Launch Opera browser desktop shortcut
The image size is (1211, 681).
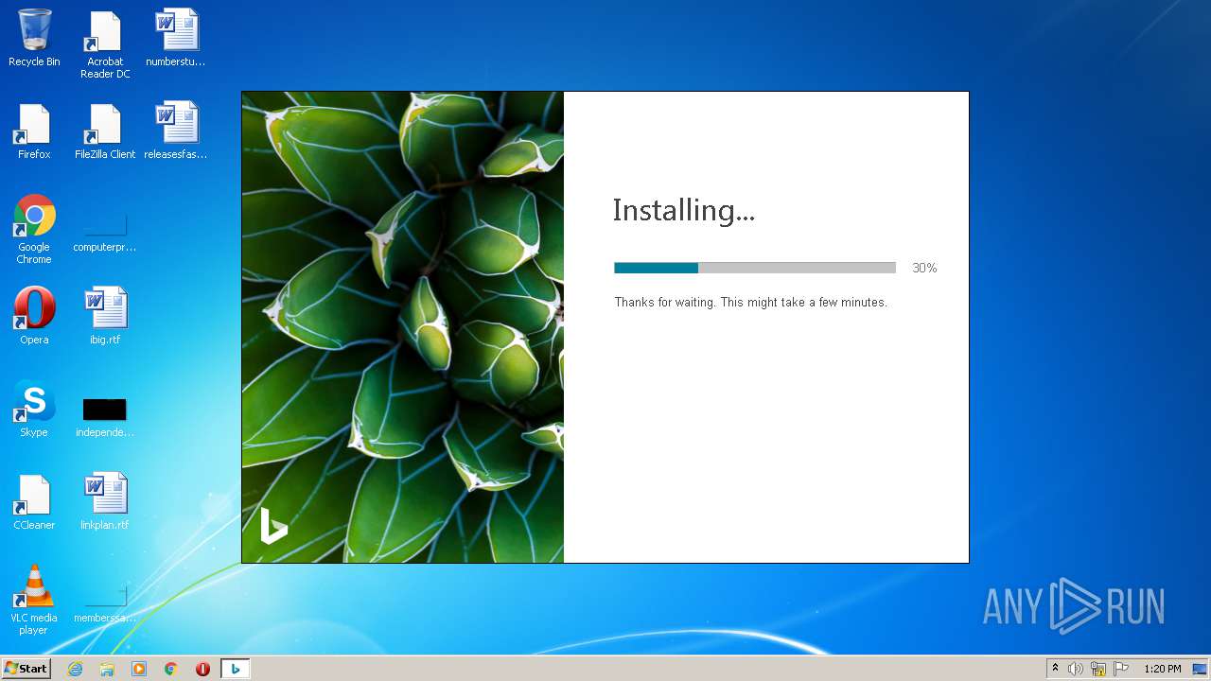pyautogui.click(x=34, y=316)
